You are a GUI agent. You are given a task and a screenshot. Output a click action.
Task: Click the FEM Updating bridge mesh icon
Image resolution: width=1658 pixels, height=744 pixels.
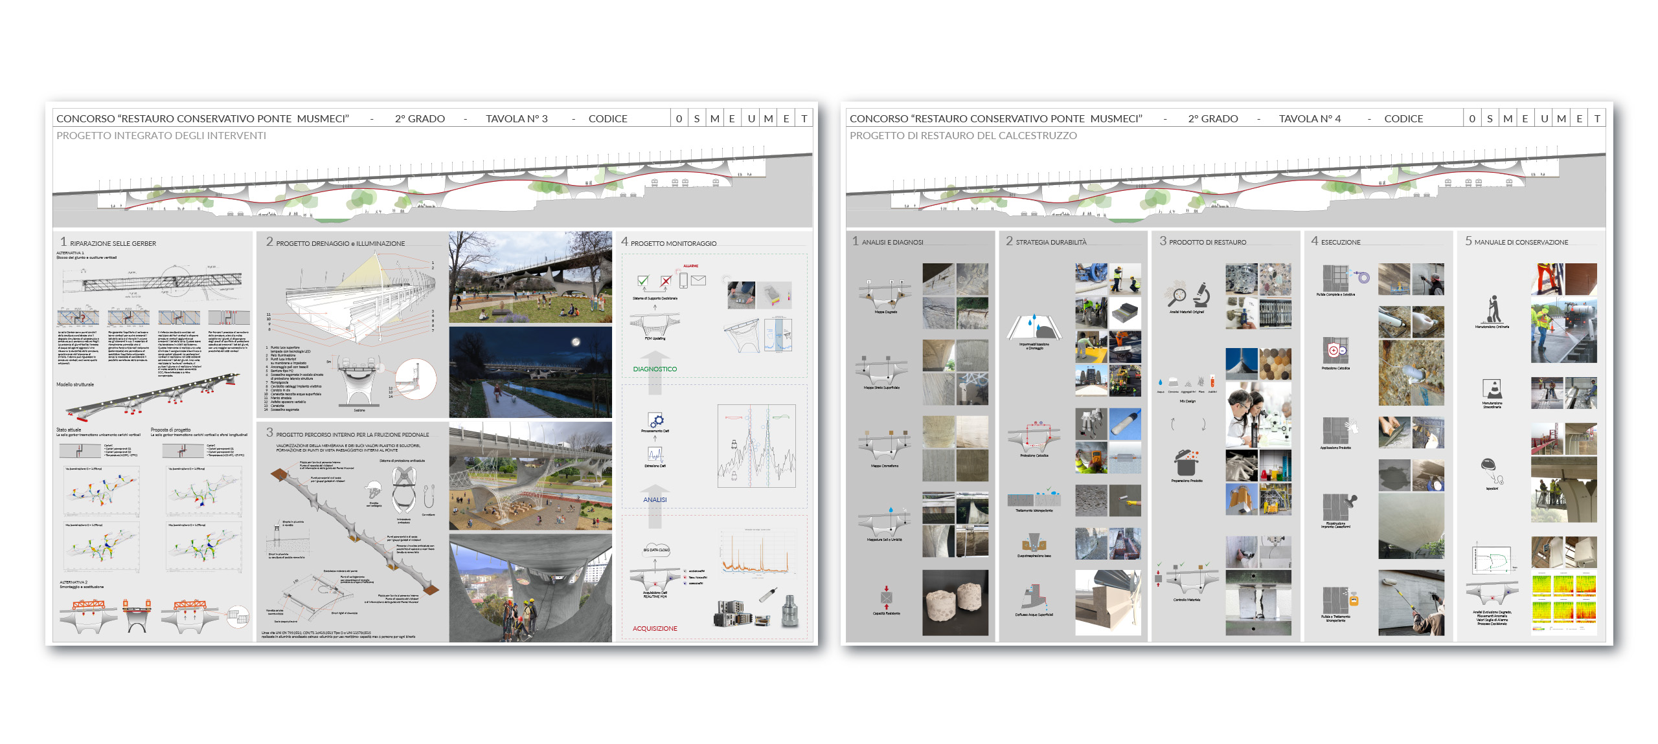pos(655,324)
